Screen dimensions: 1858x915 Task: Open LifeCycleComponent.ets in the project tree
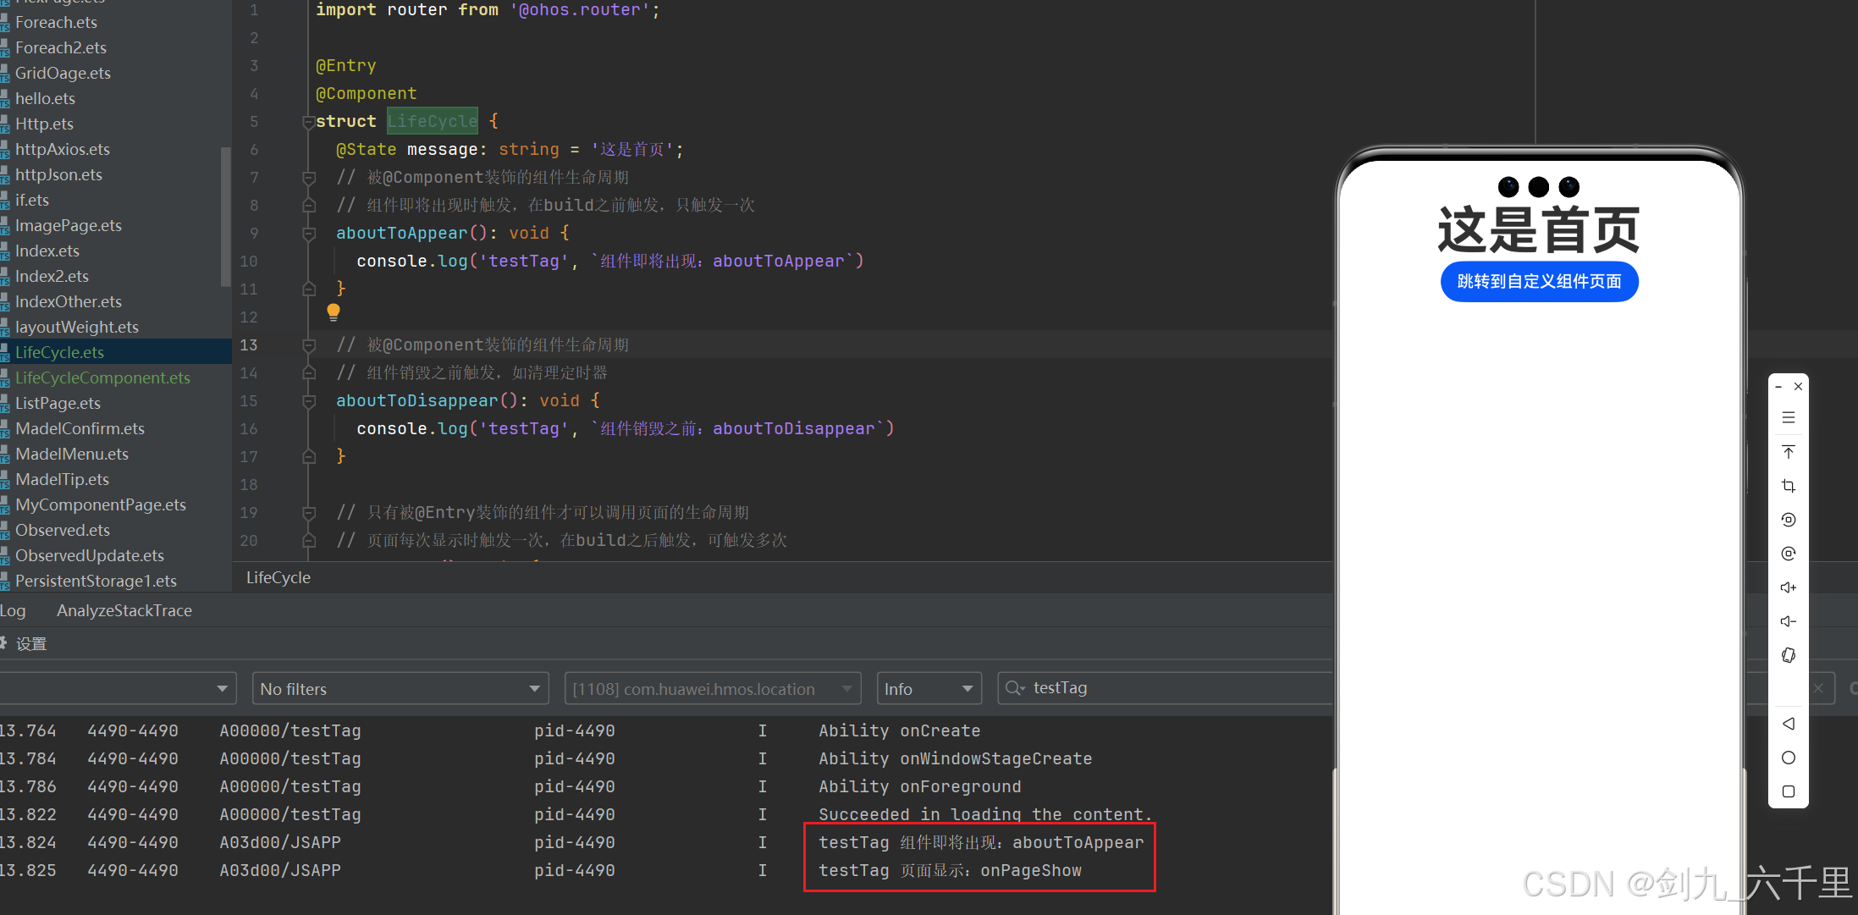[x=102, y=378]
